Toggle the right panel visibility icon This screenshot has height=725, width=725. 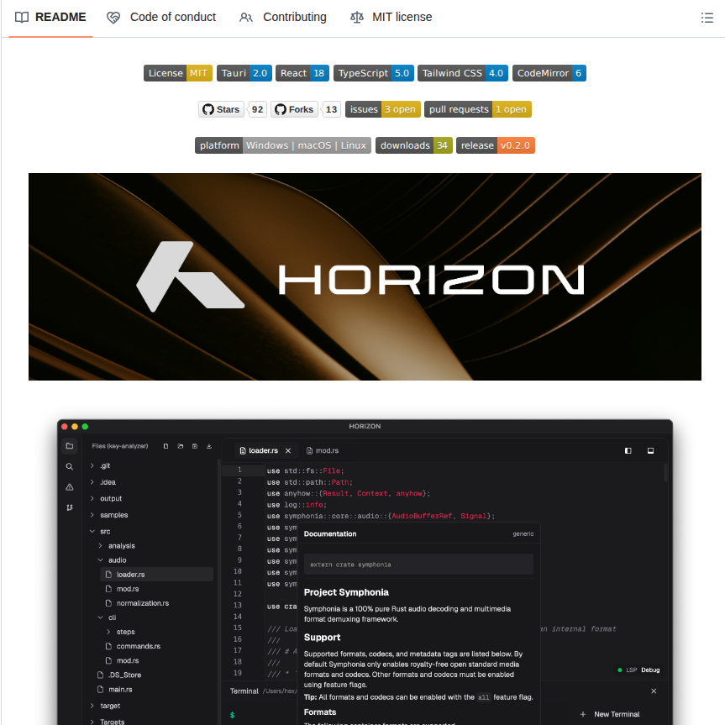click(x=650, y=450)
